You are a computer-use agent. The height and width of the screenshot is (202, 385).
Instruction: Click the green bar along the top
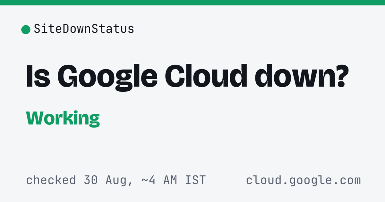[x=193, y=3]
